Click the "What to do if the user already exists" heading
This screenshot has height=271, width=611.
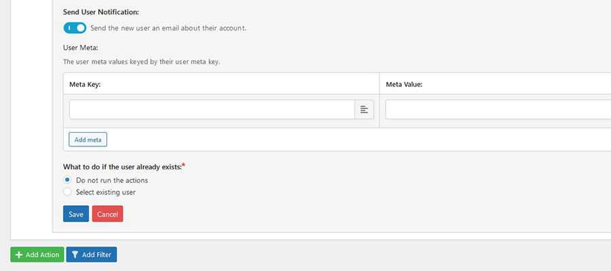pyautogui.click(x=122, y=167)
